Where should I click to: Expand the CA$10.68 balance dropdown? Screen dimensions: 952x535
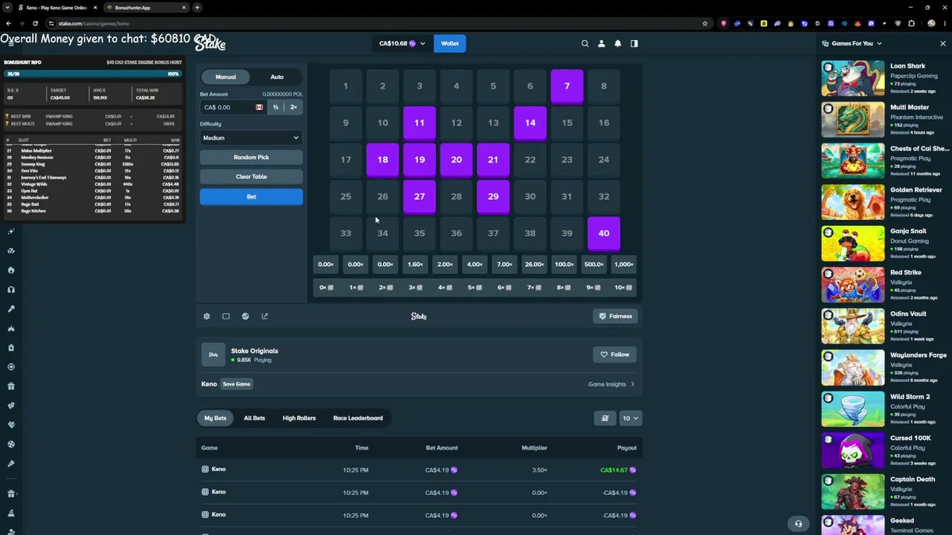(x=402, y=44)
